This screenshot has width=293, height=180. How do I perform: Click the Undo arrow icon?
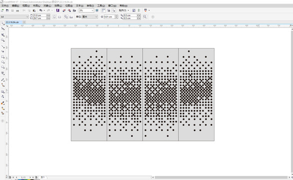[40, 10]
